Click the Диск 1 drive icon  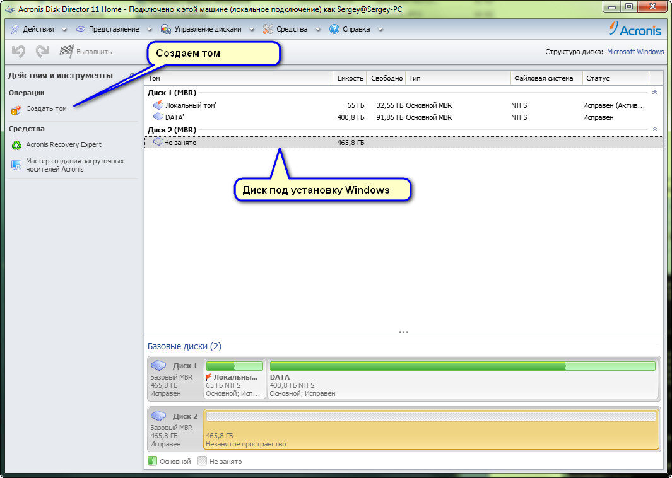pyautogui.click(x=158, y=366)
